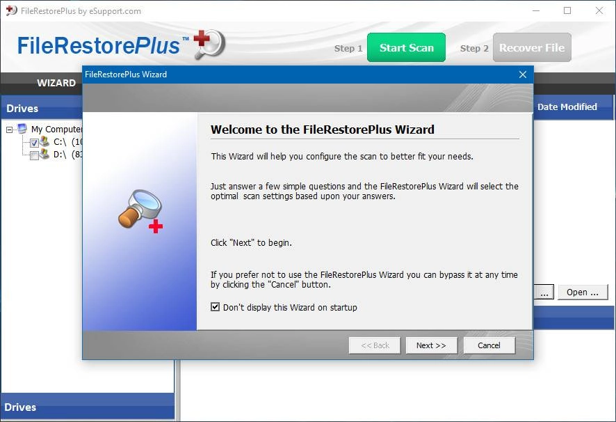Click the 'Click "Next" to begin.' text
The image size is (616, 422).
(251, 242)
